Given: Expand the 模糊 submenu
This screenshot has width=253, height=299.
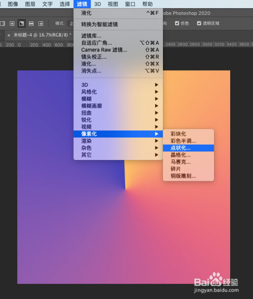Looking at the screenshot, I should (118, 99).
